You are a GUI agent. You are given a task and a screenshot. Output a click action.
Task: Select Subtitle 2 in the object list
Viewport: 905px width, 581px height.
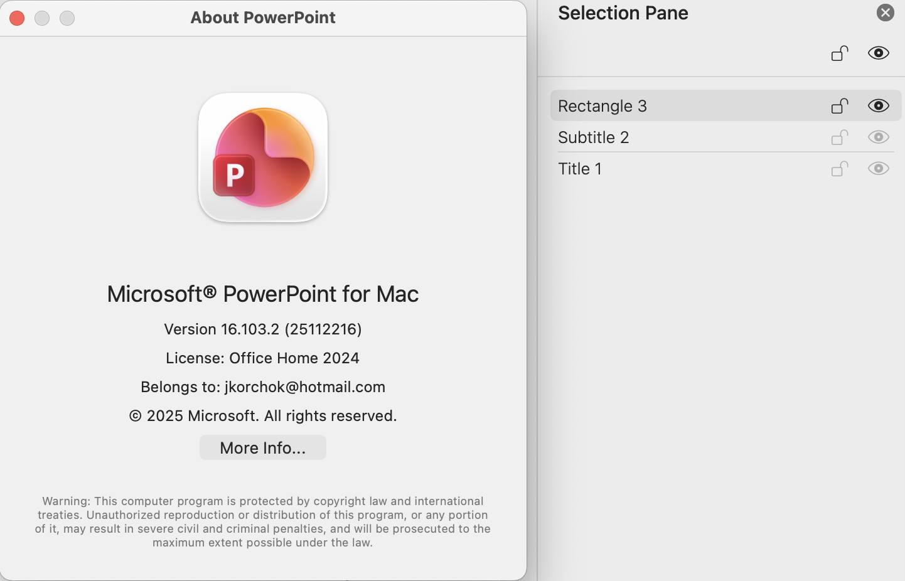726,137
